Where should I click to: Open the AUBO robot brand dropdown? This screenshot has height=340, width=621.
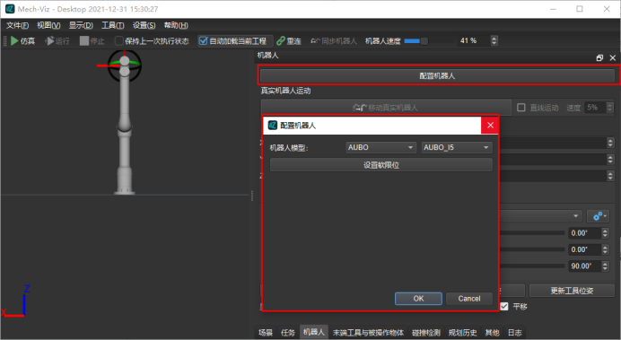click(380, 147)
